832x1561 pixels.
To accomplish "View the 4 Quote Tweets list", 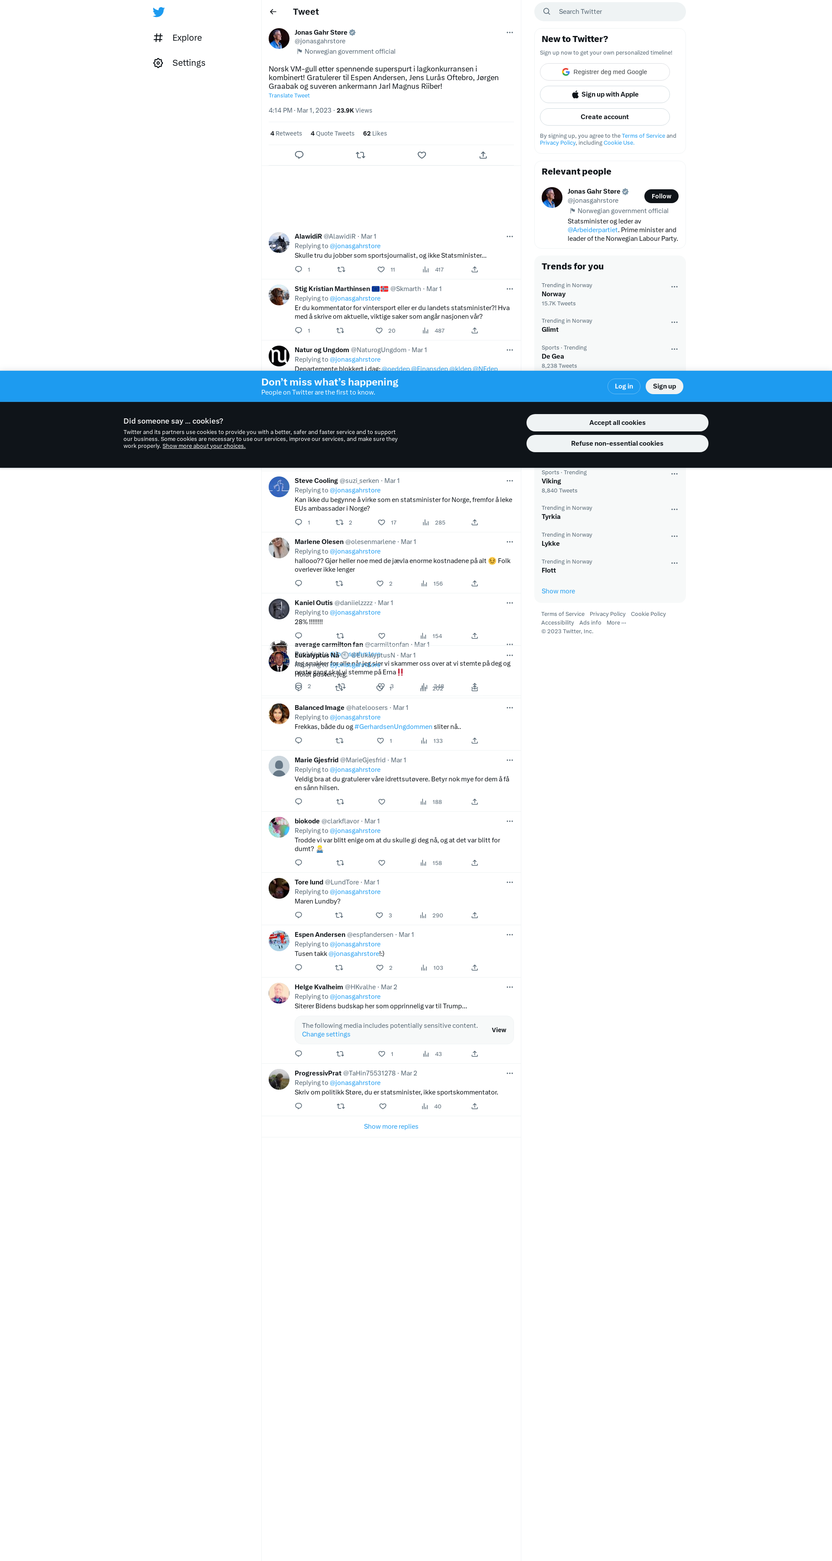I will tap(332, 133).
